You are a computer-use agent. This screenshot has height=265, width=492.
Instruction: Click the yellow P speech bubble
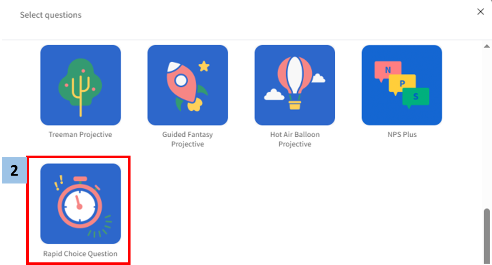click(402, 84)
